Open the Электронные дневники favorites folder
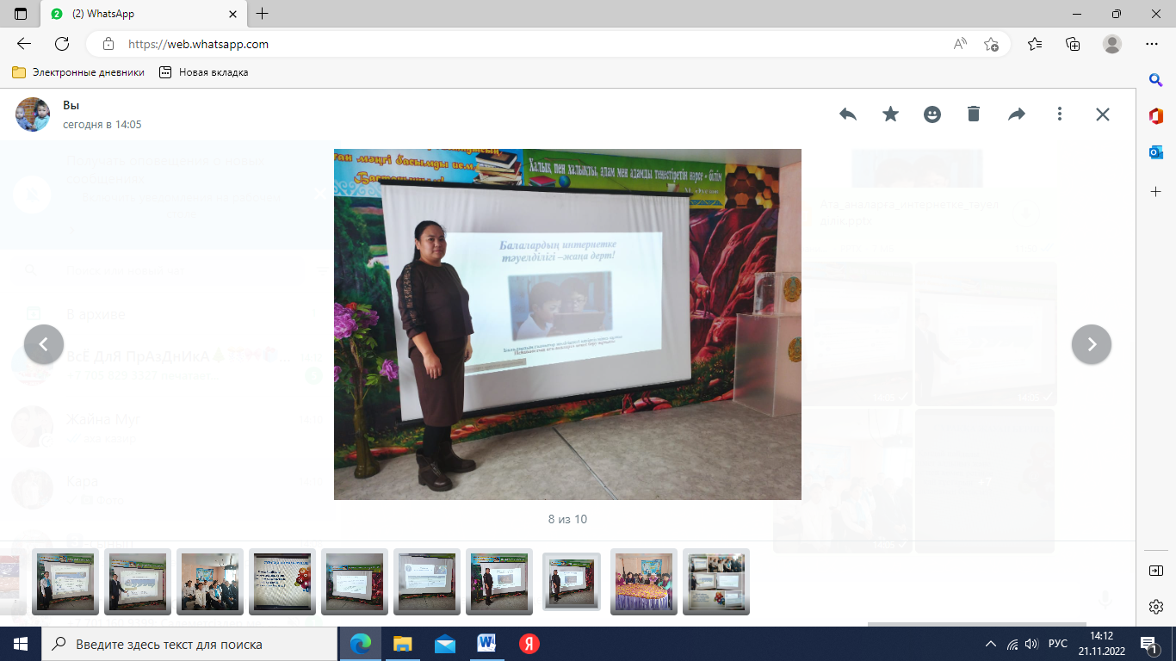1176x661 pixels. click(78, 72)
